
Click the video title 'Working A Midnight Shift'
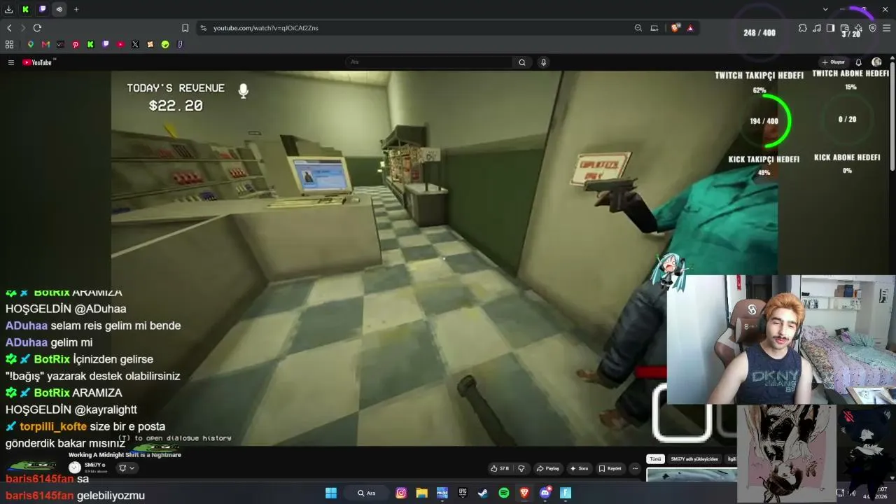point(125,455)
